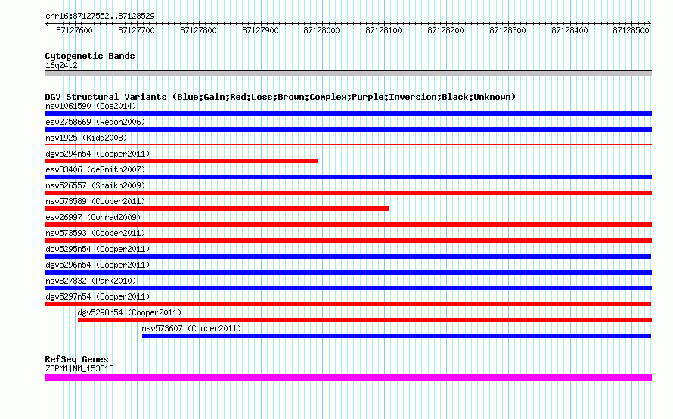Click the Cytogenetic Bands track heading
This screenshot has height=419, width=673.
pos(90,56)
